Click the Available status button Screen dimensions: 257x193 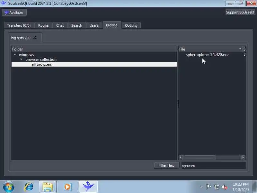(14, 13)
